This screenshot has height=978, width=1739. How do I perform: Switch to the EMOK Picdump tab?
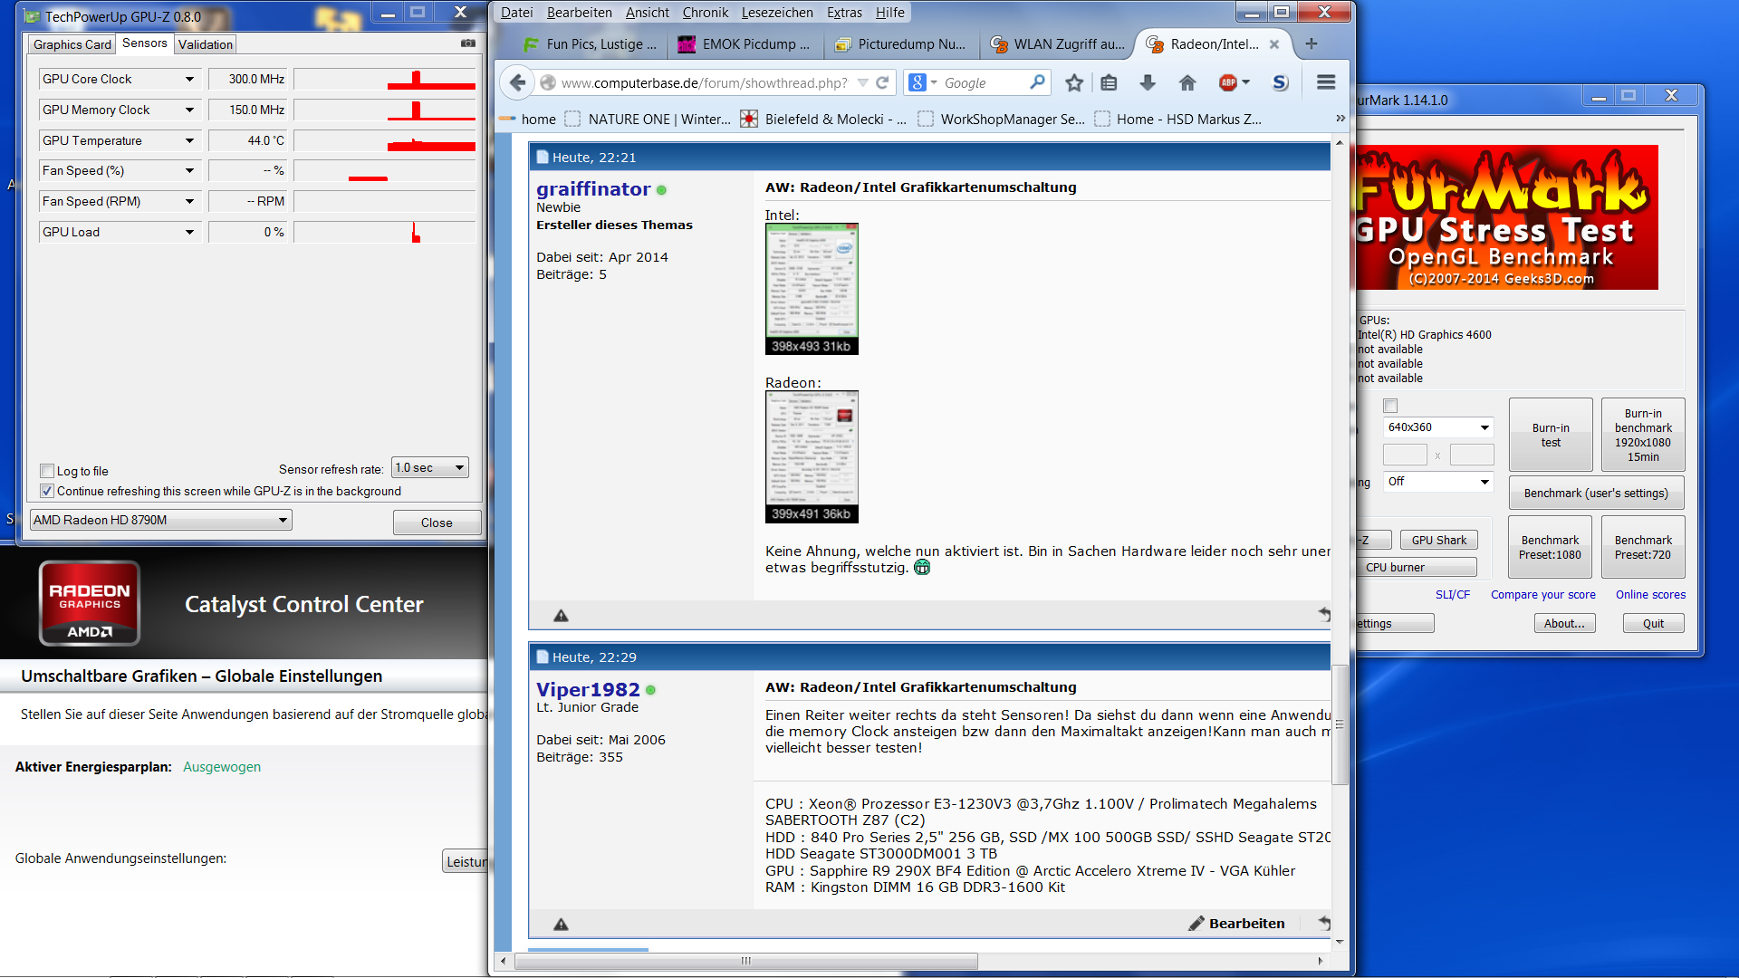(x=745, y=43)
